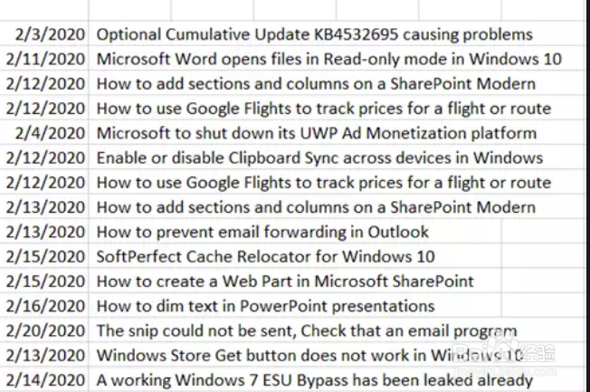Select How to create a Web Part cell
The height and width of the screenshot is (392, 590).
(285, 282)
